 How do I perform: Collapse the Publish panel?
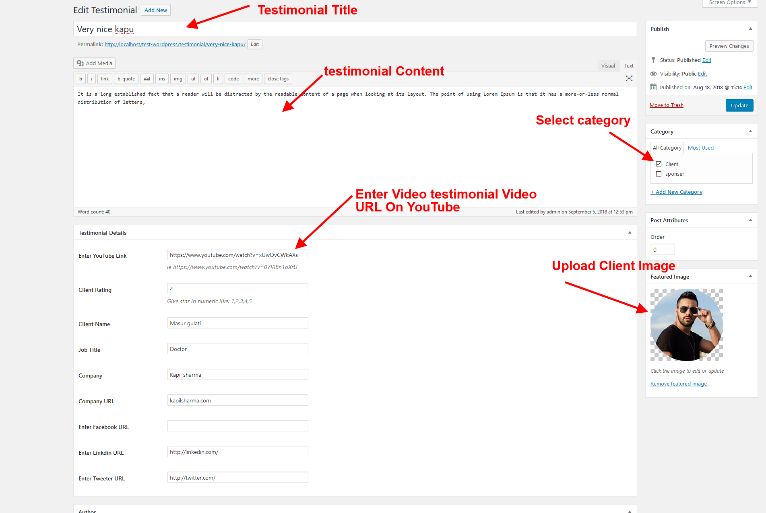pos(750,29)
